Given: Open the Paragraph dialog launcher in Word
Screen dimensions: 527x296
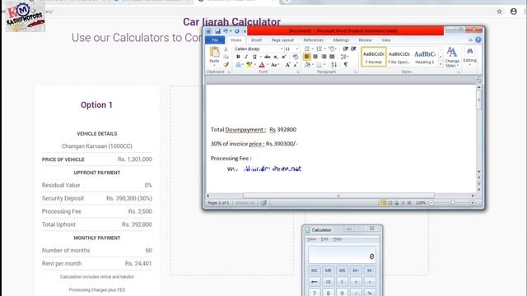Looking at the screenshot, I should tap(355, 72).
